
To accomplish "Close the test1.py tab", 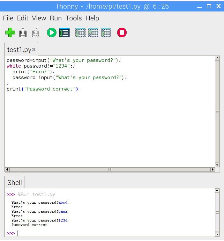I will 34,49.
